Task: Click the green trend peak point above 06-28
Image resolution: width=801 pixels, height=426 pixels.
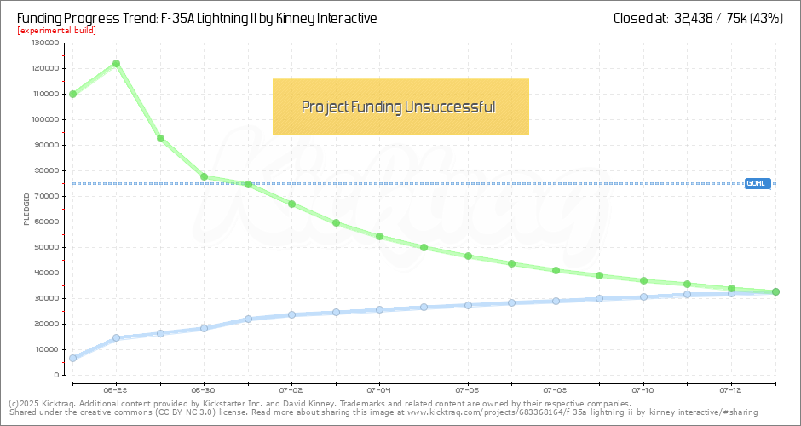Action: pos(117,63)
